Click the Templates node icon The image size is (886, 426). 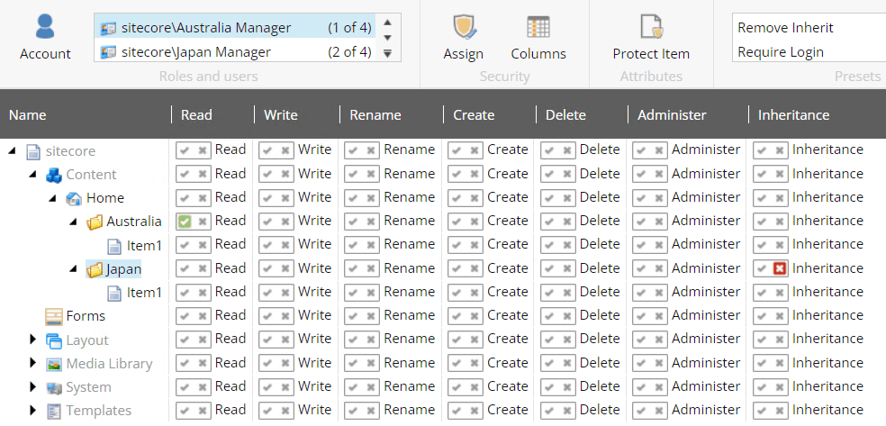point(54,412)
